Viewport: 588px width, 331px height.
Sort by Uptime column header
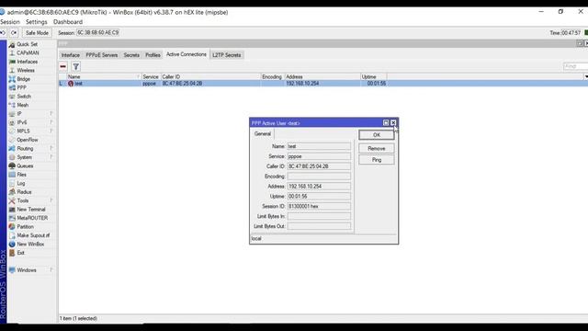[374, 76]
